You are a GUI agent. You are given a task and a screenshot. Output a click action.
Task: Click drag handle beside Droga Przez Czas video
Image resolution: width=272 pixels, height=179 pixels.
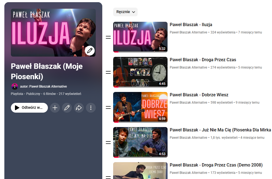coord(108,72)
